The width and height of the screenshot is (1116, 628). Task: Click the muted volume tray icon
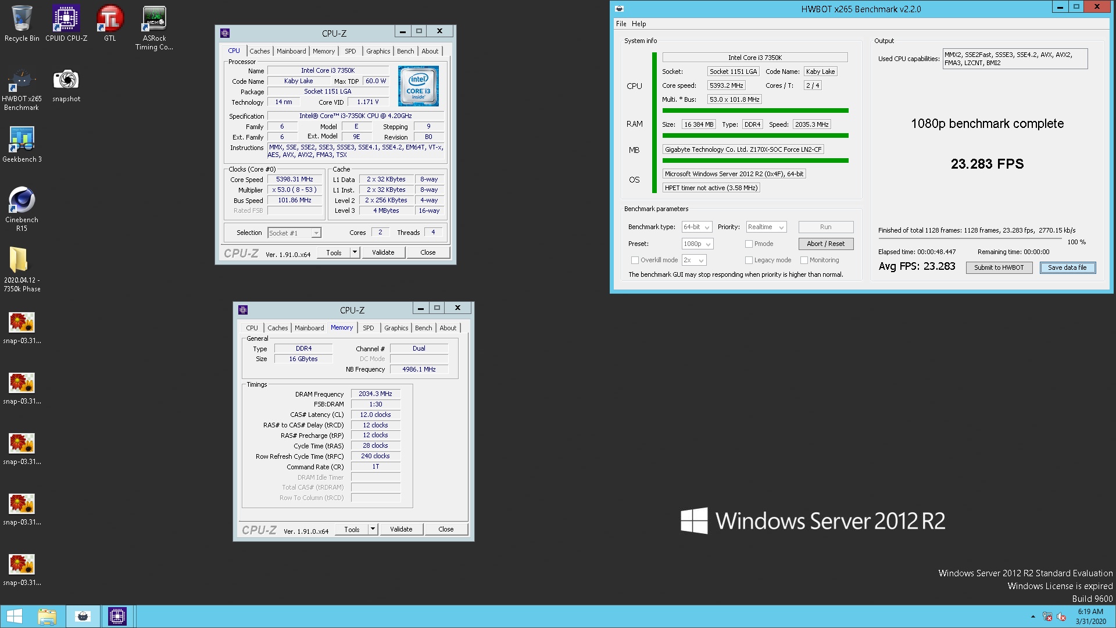1061,616
